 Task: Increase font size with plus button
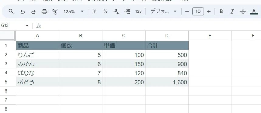(x=209, y=11)
